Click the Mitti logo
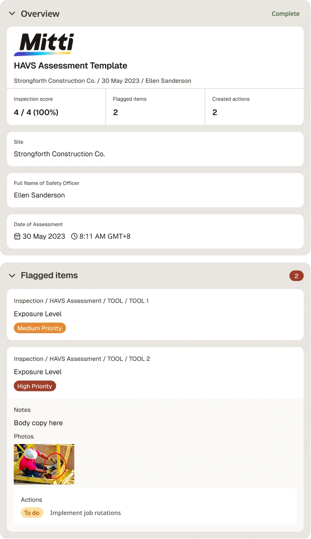 [44, 44]
